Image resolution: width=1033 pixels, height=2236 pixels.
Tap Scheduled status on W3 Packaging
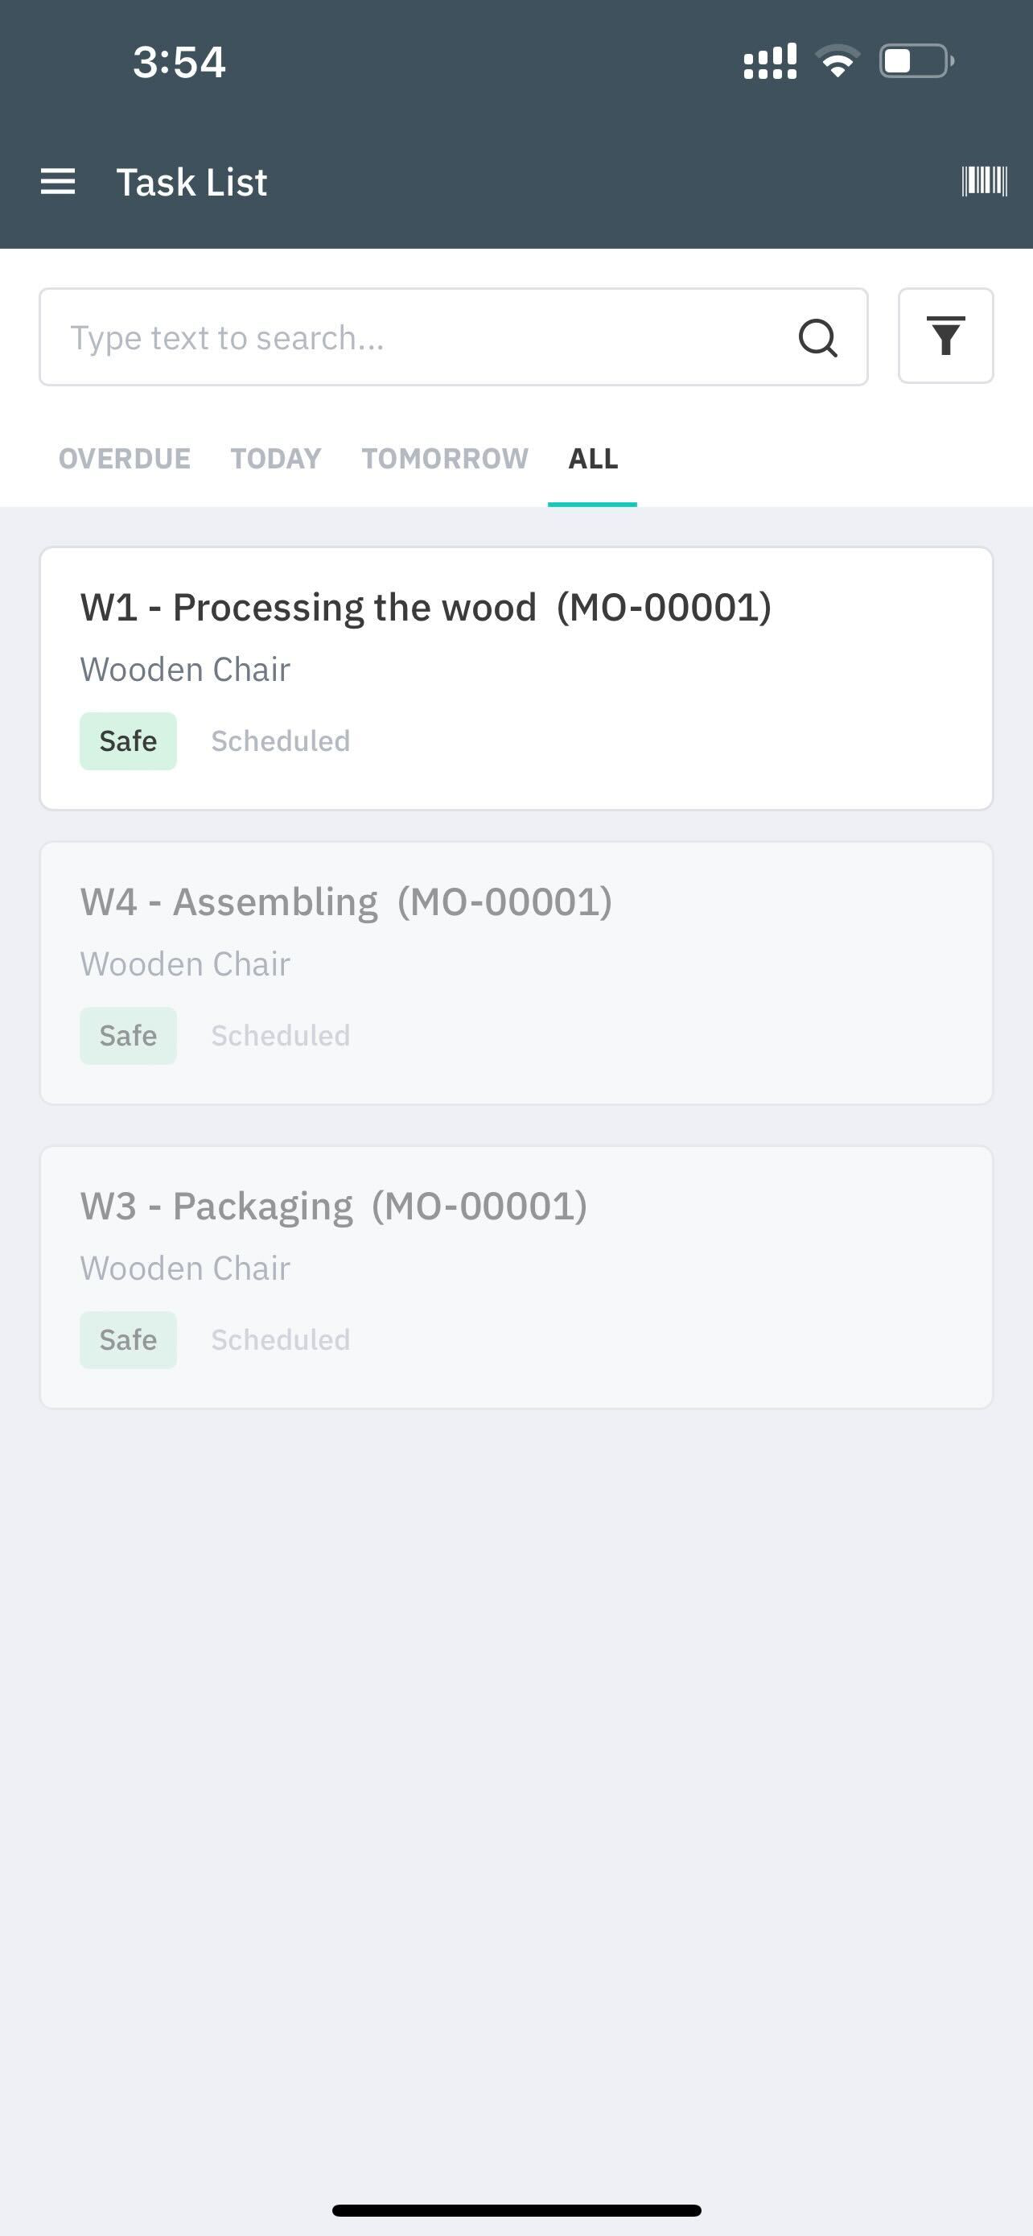click(x=281, y=1339)
